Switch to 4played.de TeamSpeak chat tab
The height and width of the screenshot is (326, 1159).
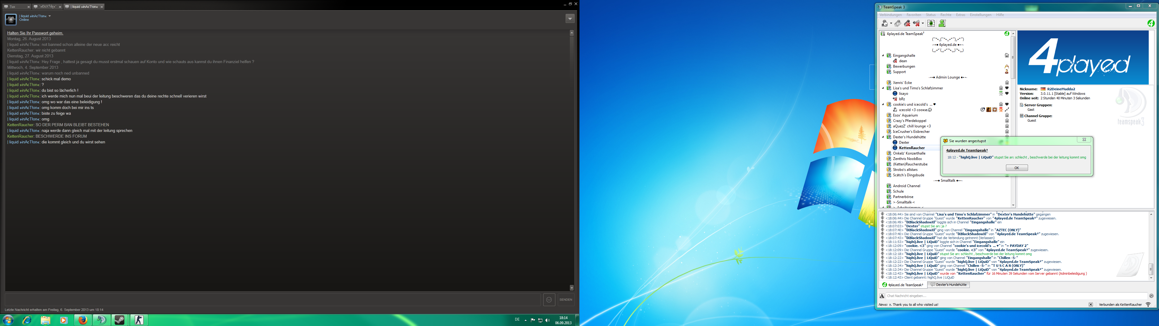(903, 285)
